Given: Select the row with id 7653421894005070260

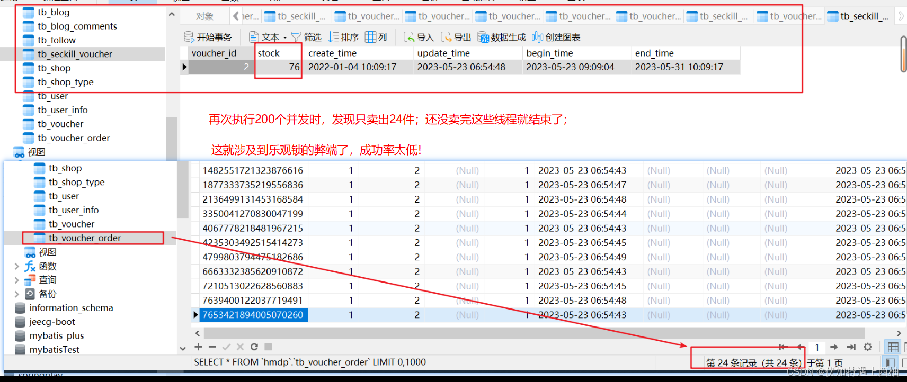Looking at the screenshot, I should click(253, 315).
